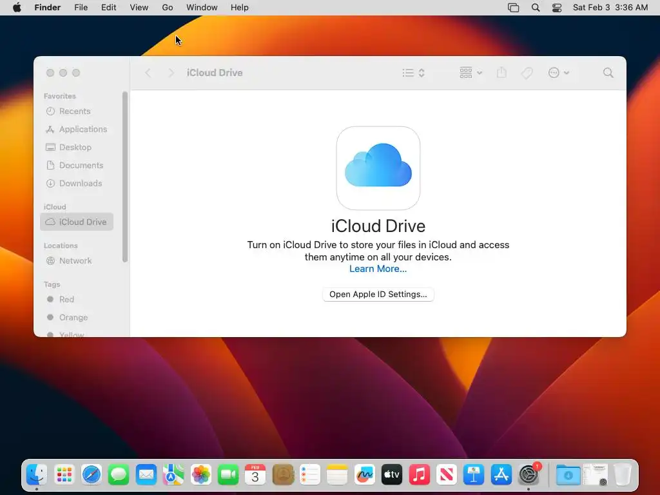
Task: Click Stage Manager icon in menu bar
Action: [x=513, y=8]
